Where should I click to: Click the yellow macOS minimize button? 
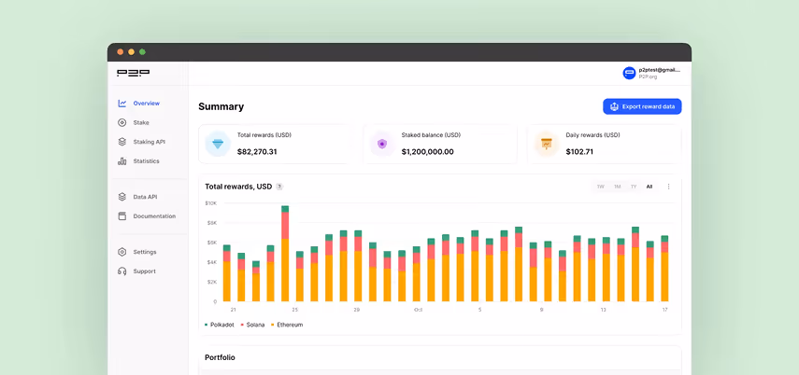pos(132,52)
